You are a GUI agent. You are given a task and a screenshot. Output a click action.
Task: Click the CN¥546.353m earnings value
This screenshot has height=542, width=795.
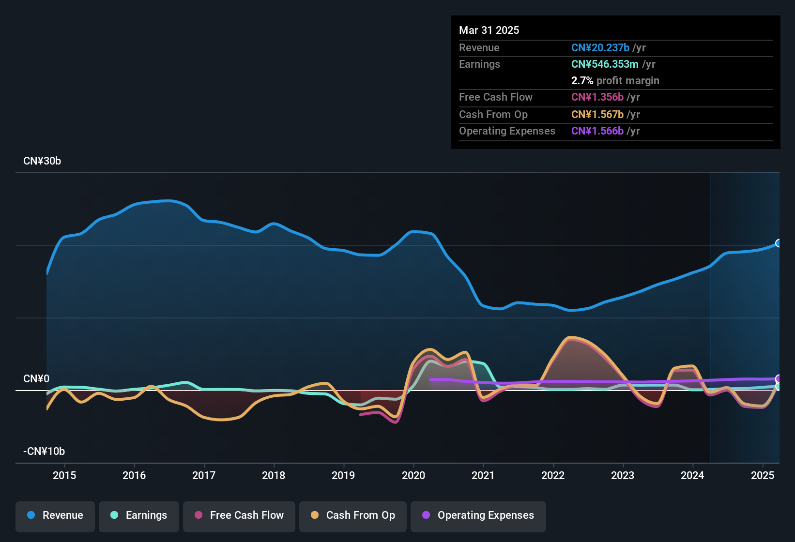(x=605, y=64)
